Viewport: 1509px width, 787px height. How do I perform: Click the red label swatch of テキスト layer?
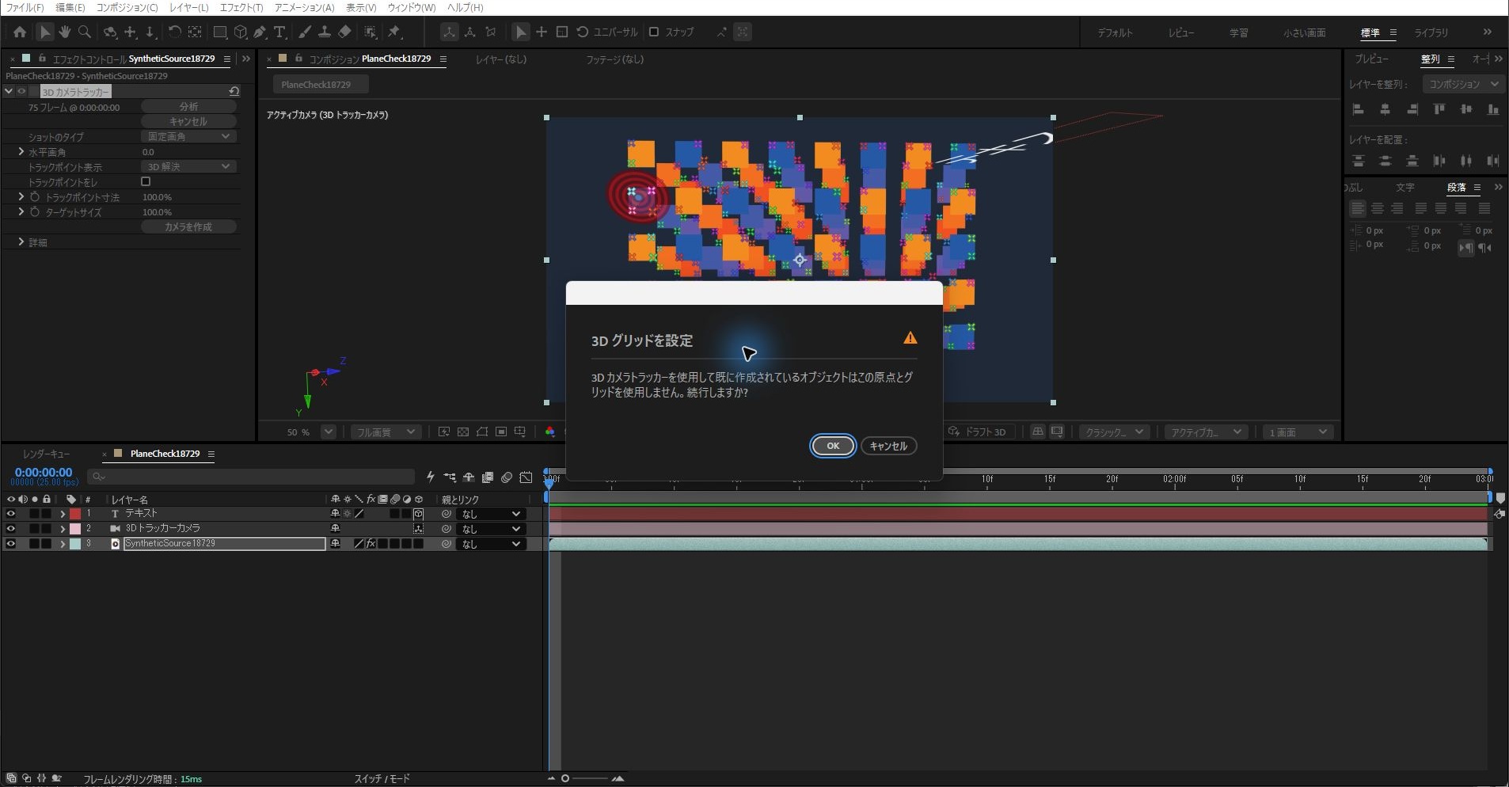coord(75,514)
